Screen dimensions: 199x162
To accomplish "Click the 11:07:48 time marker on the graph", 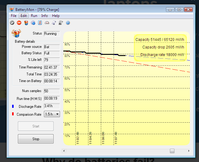I will (x=116, y=138).
